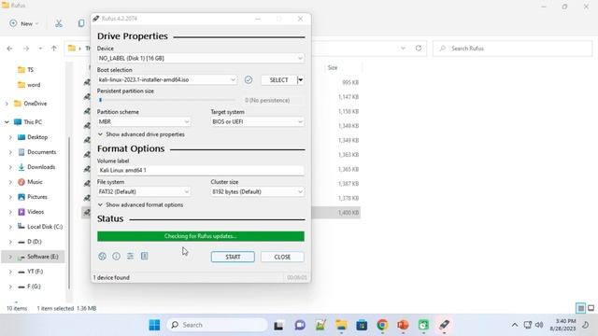Image resolution: width=598 pixels, height=336 pixels.
Task: Switch to details view icon in Explorer
Action: point(580,308)
